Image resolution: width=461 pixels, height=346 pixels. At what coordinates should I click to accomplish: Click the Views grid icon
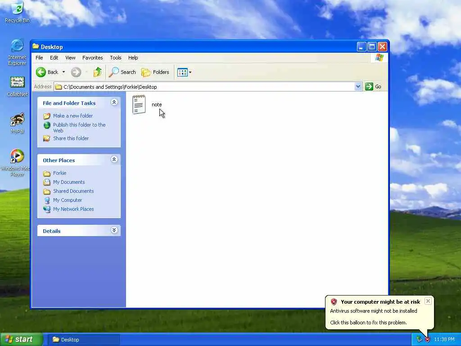click(x=182, y=72)
